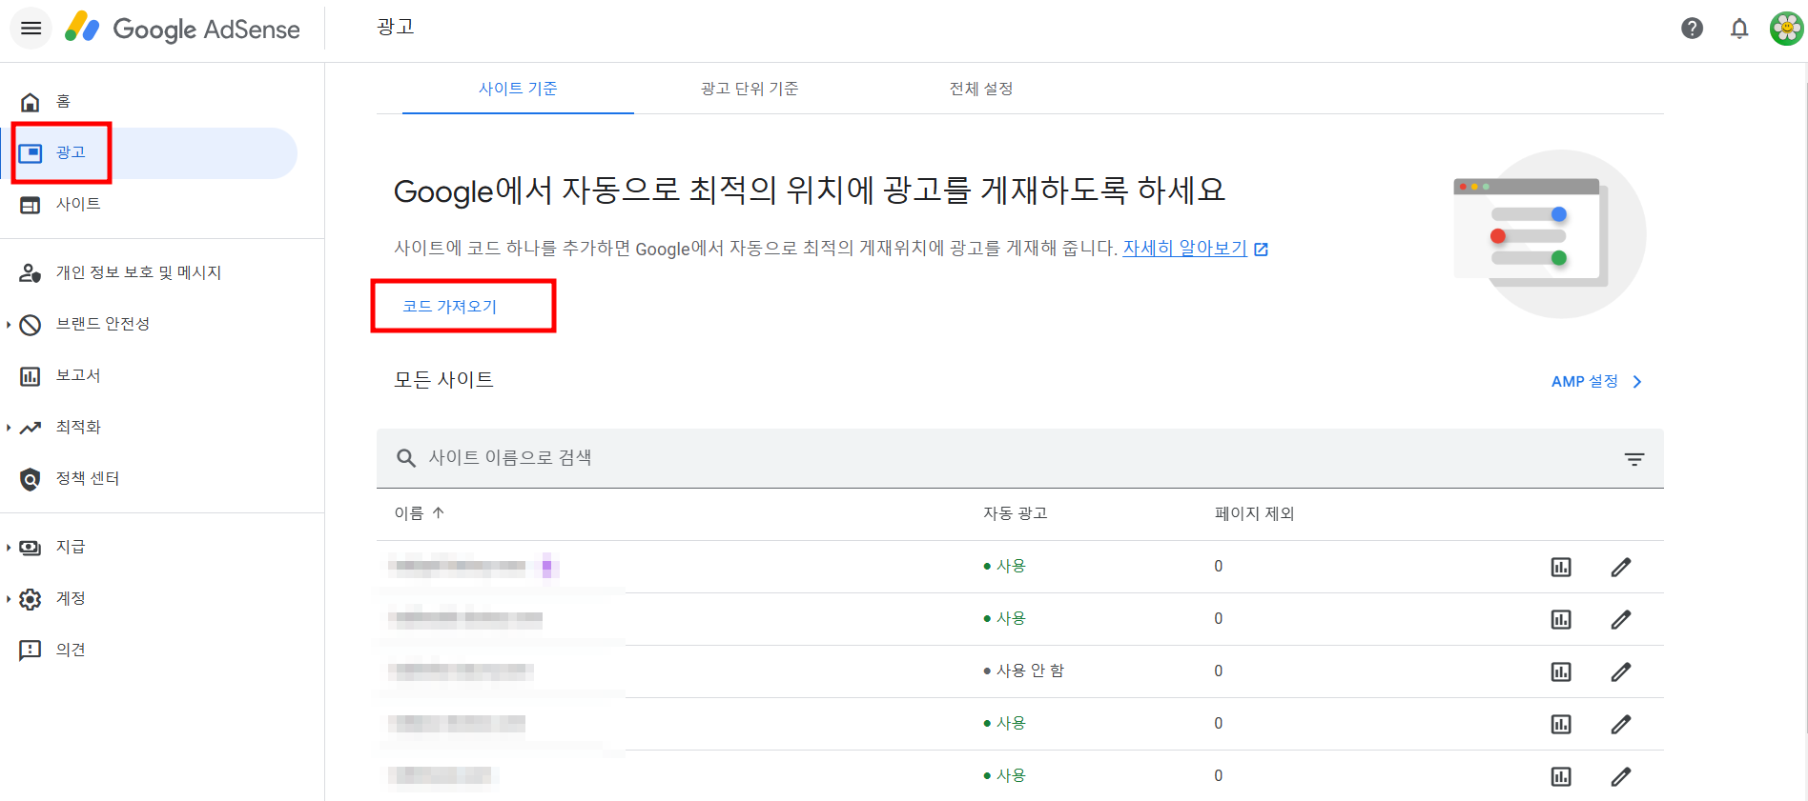The height and width of the screenshot is (801, 1808).
Task: Expand the 계정 arrow
Action: 9,599
